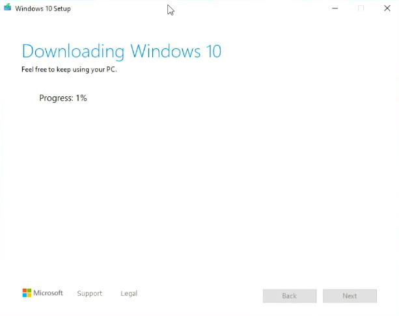Open the Support link
The width and height of the screenshot is (399, 316).
pos(89,294)
